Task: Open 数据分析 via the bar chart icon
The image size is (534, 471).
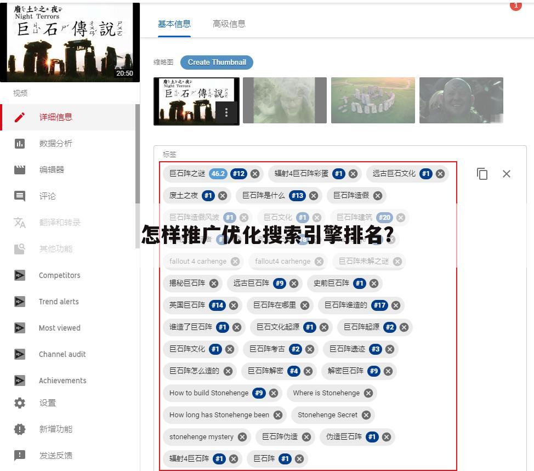Action: (20, 143)
